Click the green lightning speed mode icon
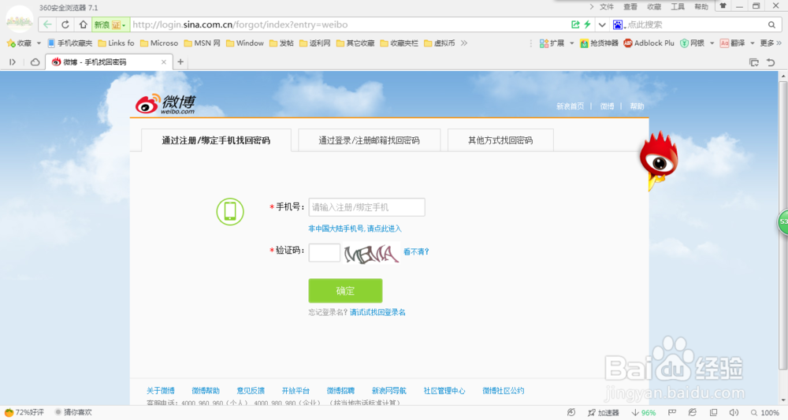Screen dimensions: 788x420 pyautogui.click(x=587, y=24)
